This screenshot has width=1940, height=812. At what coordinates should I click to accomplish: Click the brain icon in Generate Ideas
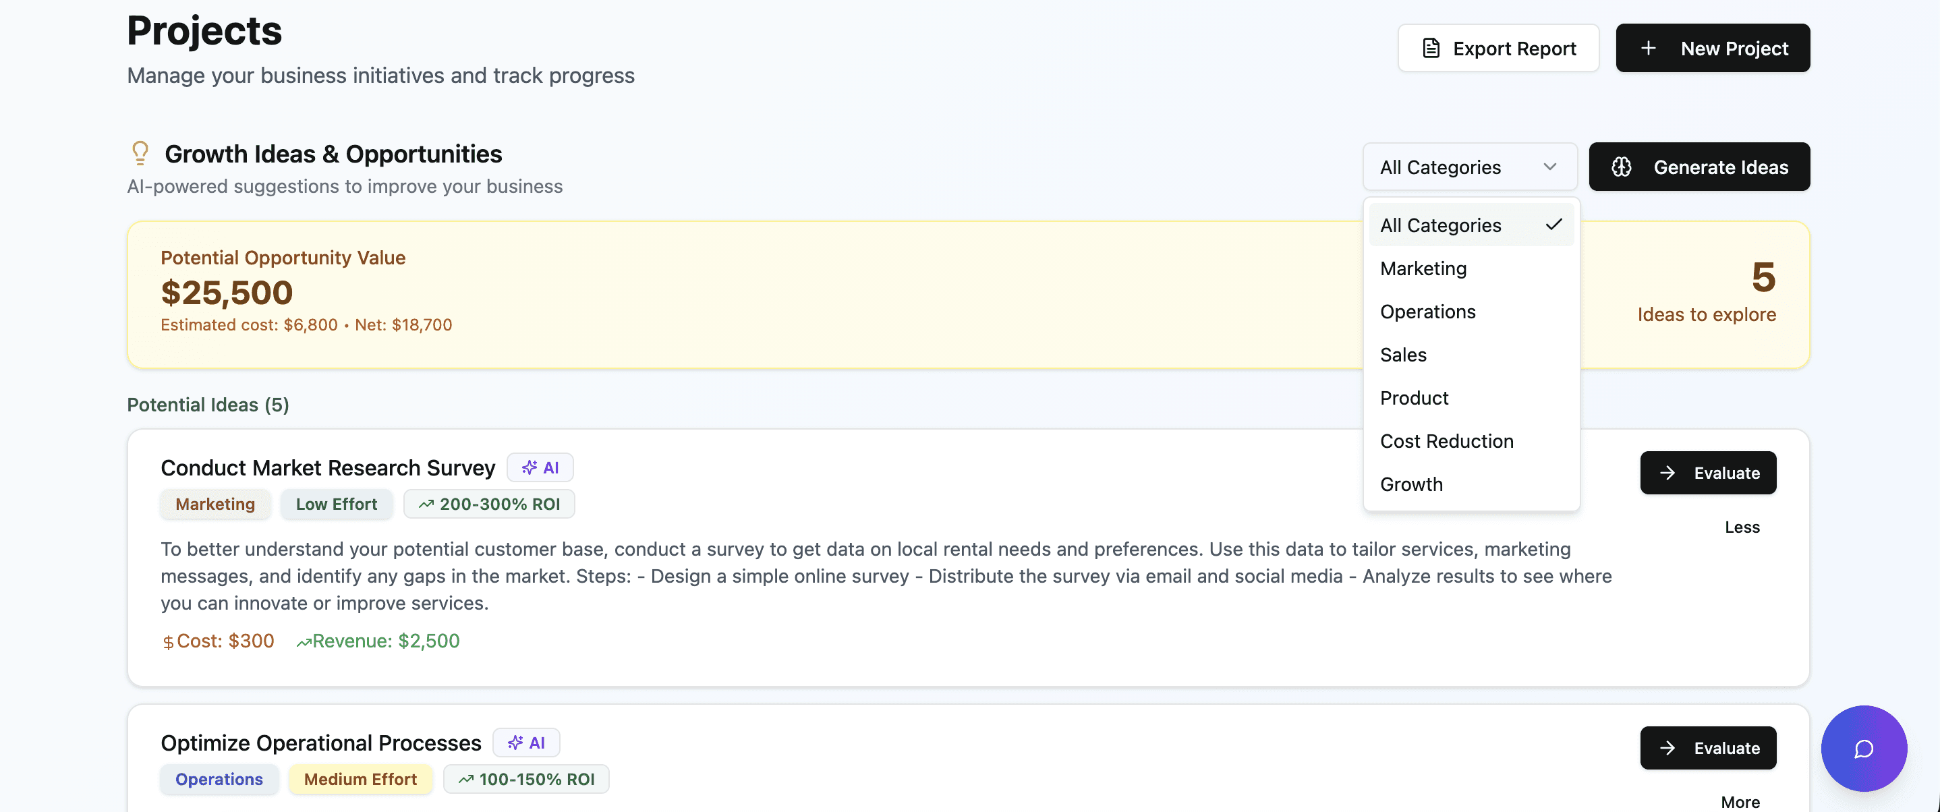(x=1622, y=167)
